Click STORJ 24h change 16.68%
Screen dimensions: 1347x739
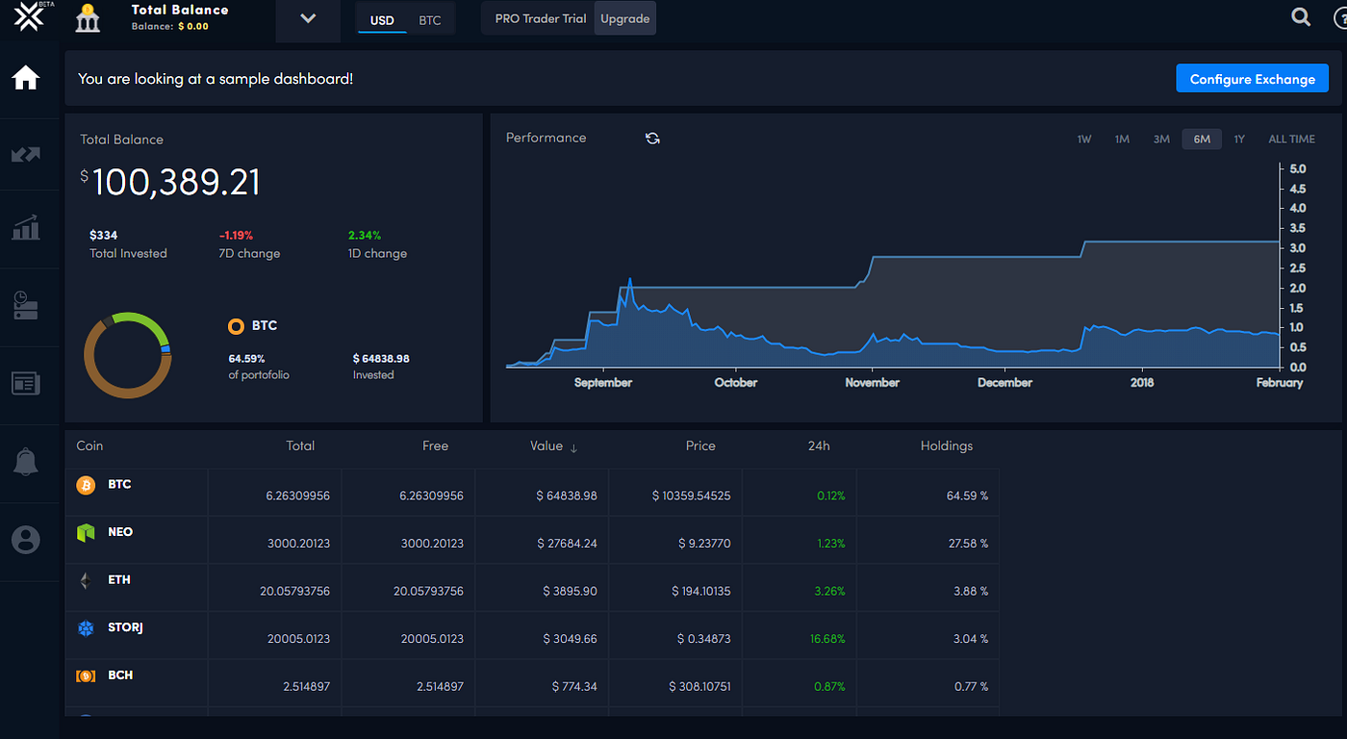point(828,639)
